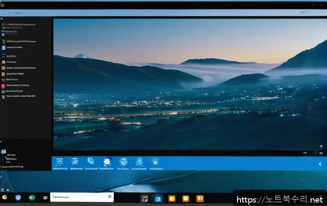Screen dimensions: 327x206
Task: Toggle the eye icon on the taskbar
Action: tap(45, 198)
